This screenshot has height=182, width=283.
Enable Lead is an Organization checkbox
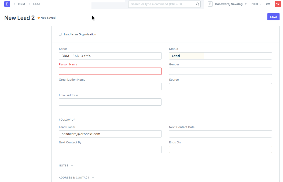coord(60,34)
